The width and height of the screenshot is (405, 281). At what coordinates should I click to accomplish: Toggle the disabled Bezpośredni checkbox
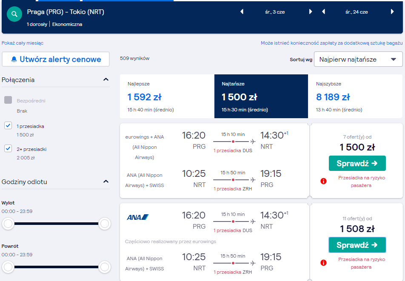point(8,100)
